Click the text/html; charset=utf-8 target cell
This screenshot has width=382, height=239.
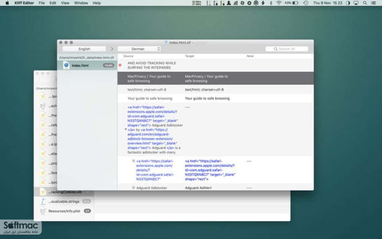click(x=204, y=89)
